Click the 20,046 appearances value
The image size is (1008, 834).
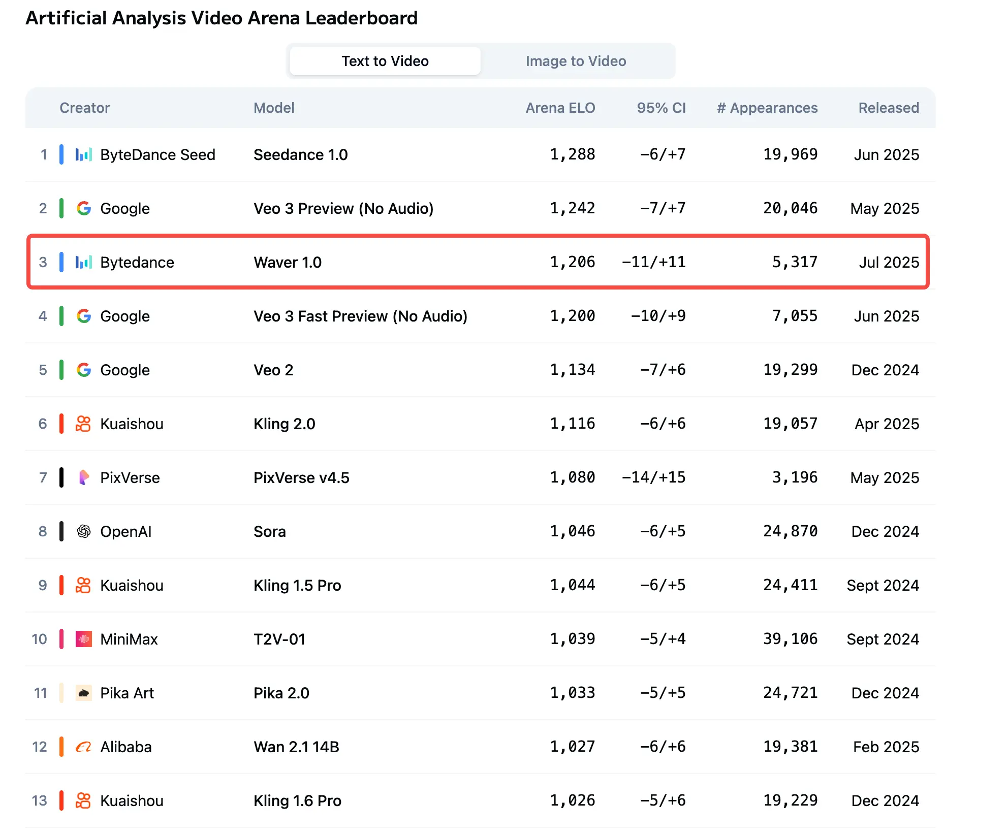click(790, 208)
